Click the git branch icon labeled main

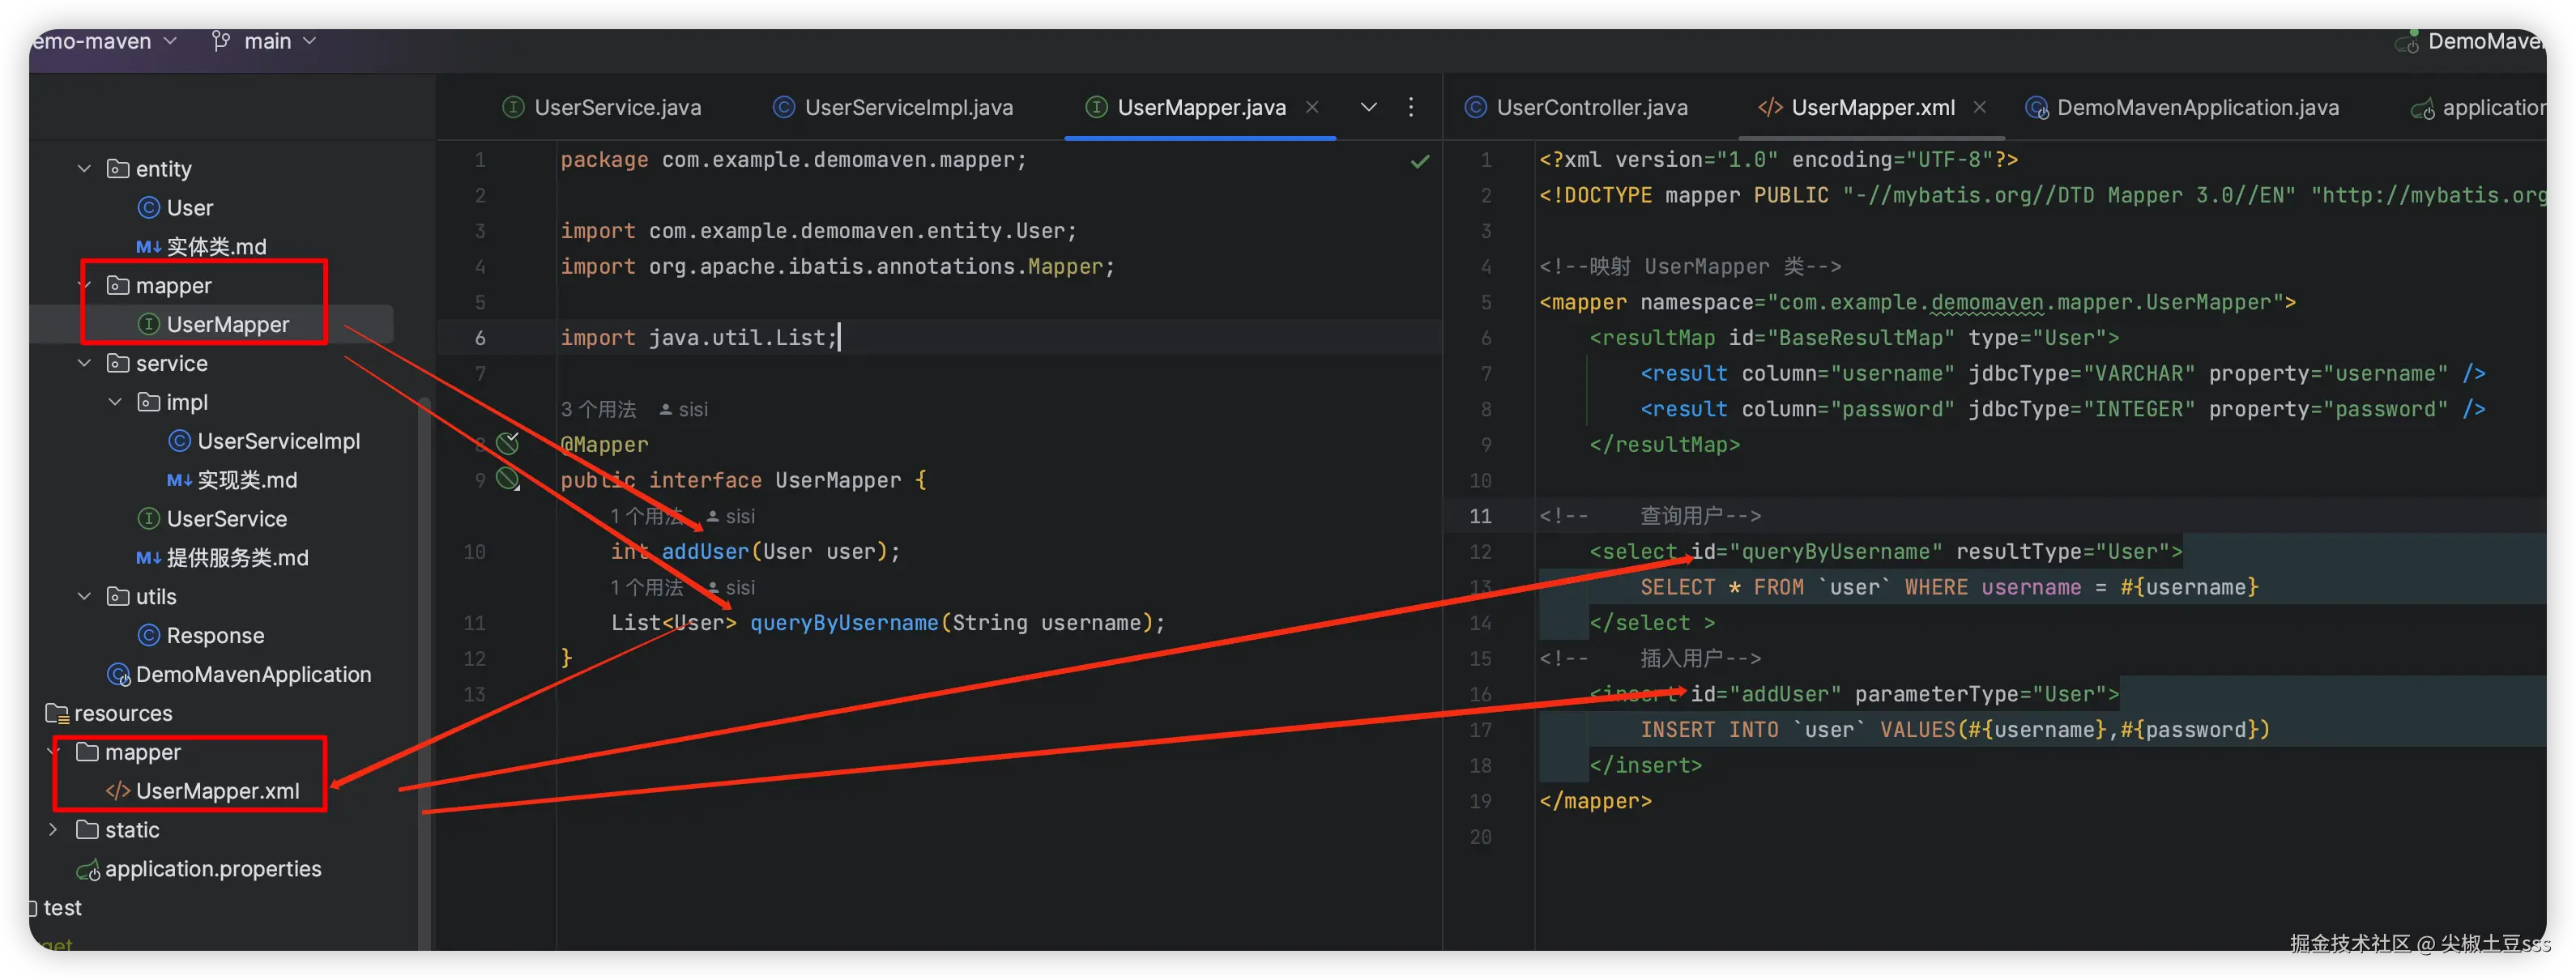[221, 41]
